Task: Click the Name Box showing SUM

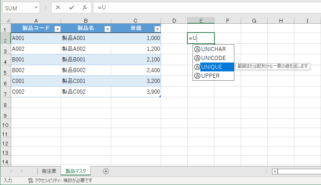Action: (x=18, y=8)
